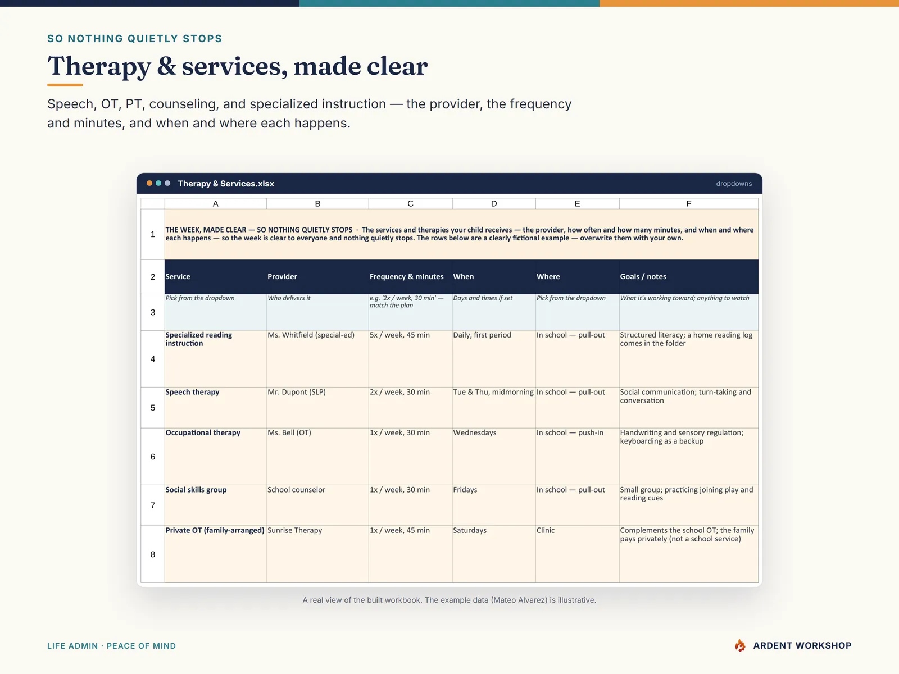Select row 8 header

point(153,554)
